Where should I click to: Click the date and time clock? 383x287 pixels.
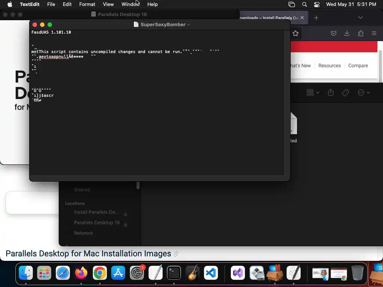(x=351, y=4)
